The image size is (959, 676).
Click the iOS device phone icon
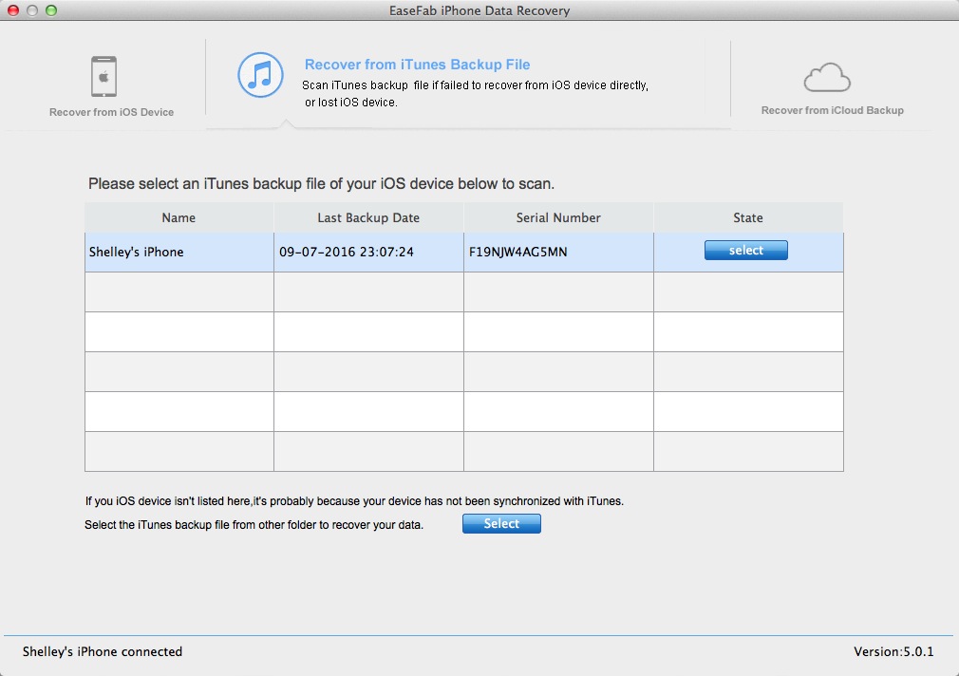[104, 77]
